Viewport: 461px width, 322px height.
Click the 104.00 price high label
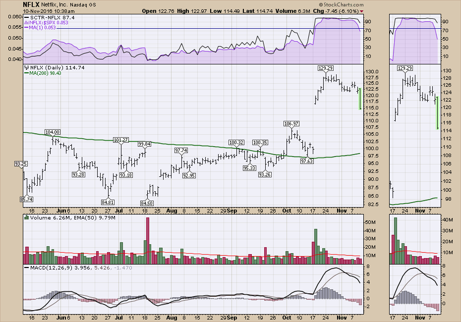click(53, 132)
